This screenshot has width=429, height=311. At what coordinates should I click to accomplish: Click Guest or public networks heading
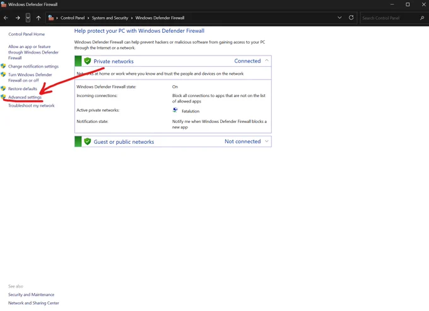(x=124, y=142)
